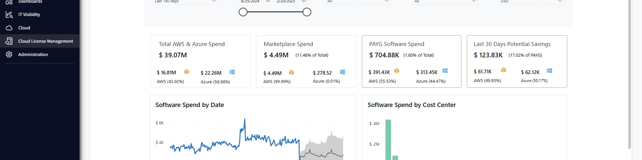Click Azure Windows icon beside $ 22.26M

click(x=232, y=72)
